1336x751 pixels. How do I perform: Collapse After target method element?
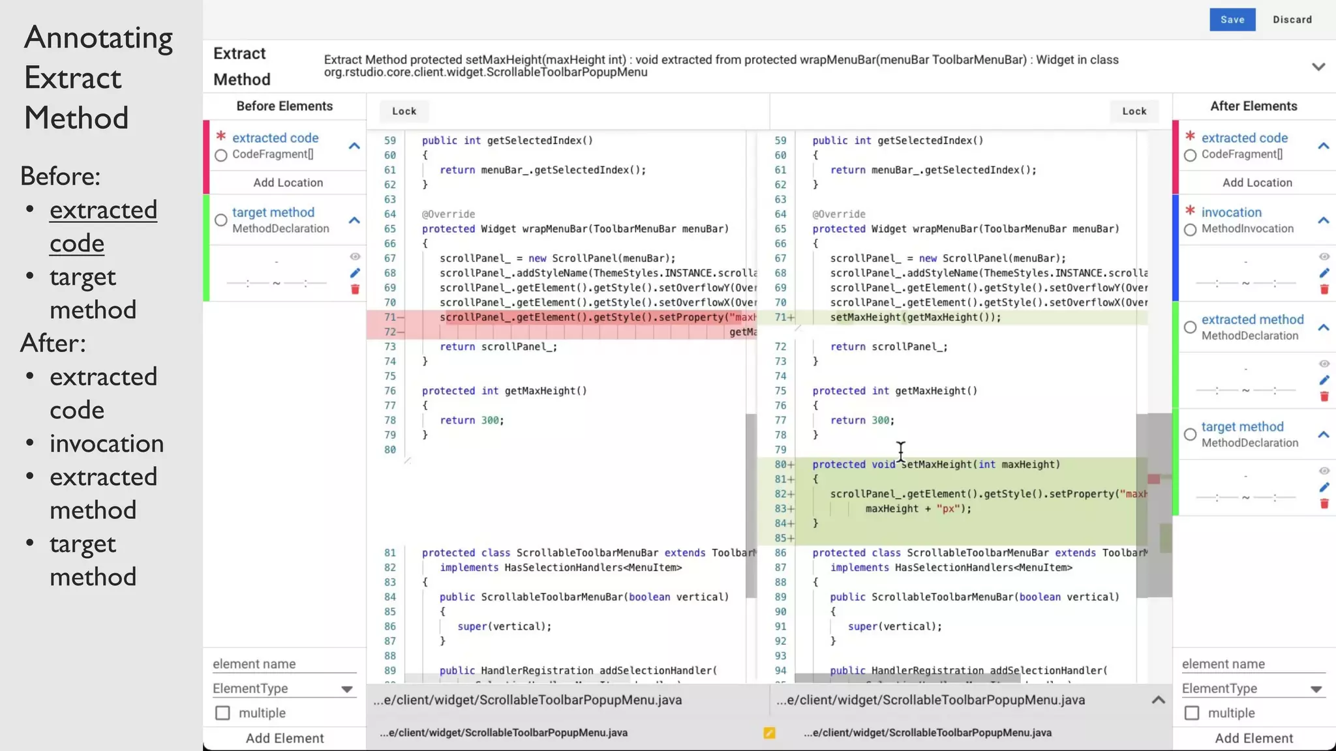pyautogui.click(x=1324, y=434)
